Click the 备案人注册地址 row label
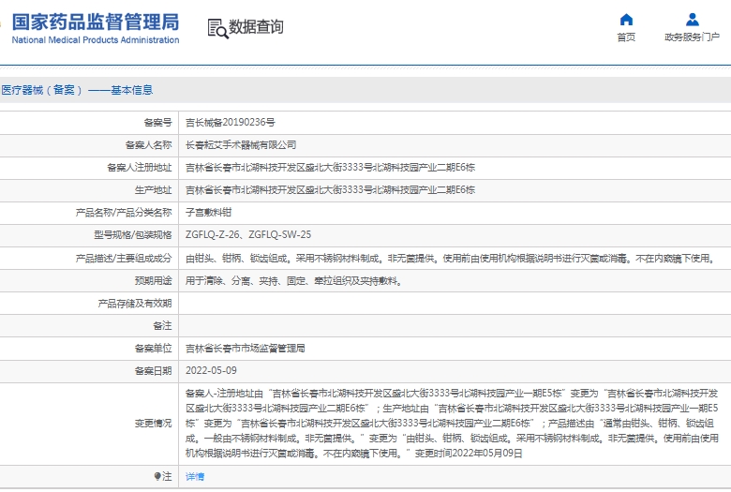This screenshot has width=731, height=492. [x=139, y=168]
